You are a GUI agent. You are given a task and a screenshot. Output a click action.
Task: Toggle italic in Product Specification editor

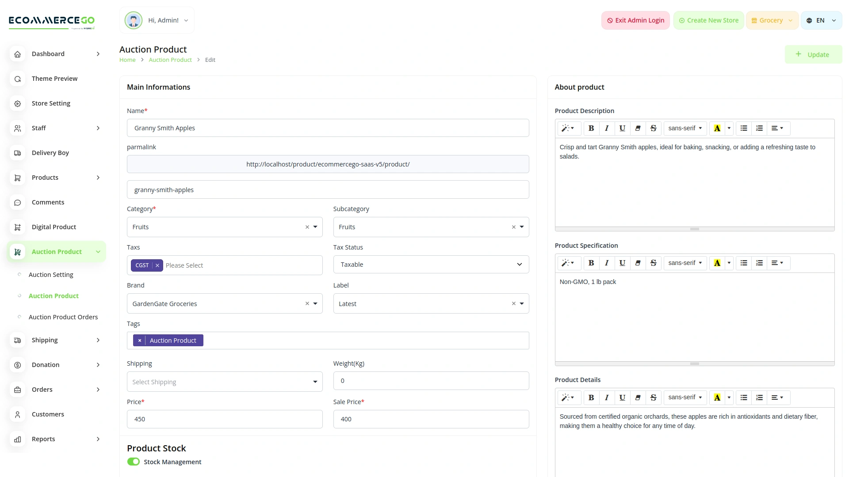[607, 263]
